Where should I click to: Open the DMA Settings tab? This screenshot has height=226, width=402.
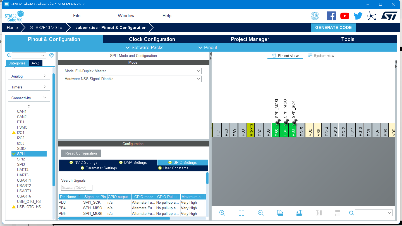point(133,162)
